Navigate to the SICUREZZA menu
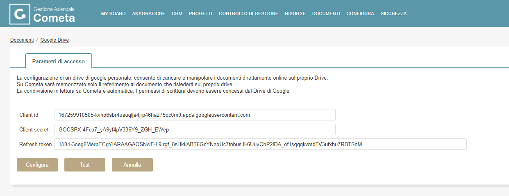The image size is (509, 196). pyautogui.click(x=393, y=13)
